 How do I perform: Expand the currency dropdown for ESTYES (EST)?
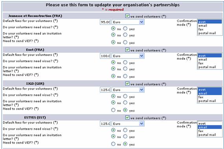128,124
